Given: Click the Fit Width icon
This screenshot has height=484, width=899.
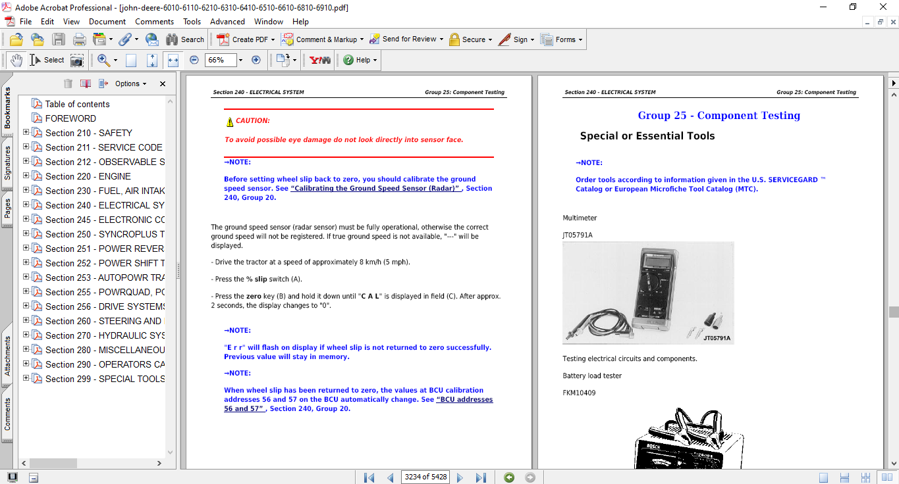Looking at the screenshot, I should click(x=173, y=60).
